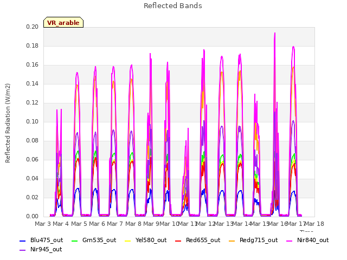Image resolution: width=347 pixels, height=260 pixels.
Task: Click the orange Redg715_out legend color line
Action: (x=232, y=240)
